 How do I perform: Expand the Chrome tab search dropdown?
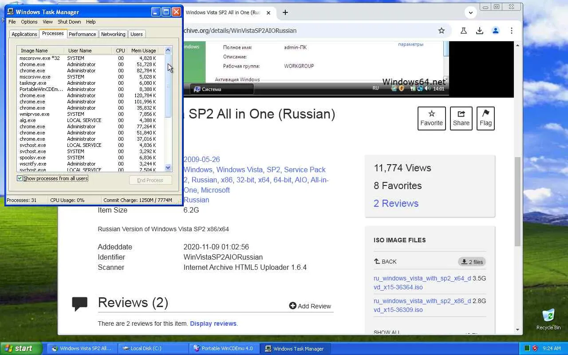pos(471,12)
